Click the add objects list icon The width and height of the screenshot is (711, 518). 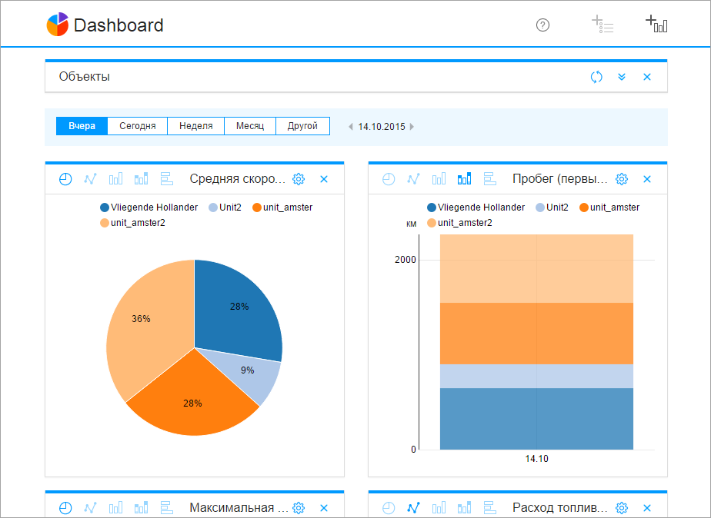(603, 25)
